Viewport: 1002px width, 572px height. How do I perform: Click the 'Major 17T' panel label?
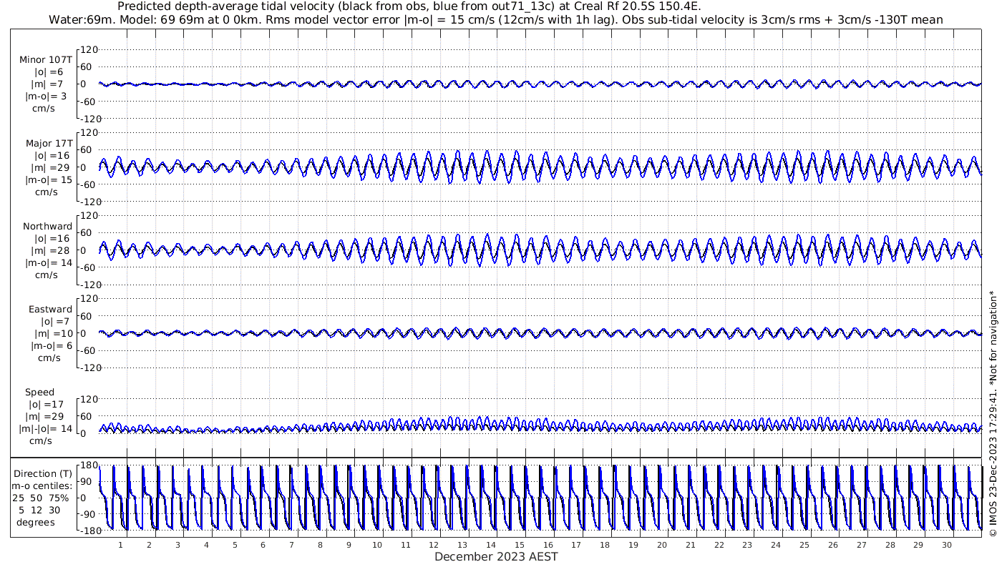(49, 144)
